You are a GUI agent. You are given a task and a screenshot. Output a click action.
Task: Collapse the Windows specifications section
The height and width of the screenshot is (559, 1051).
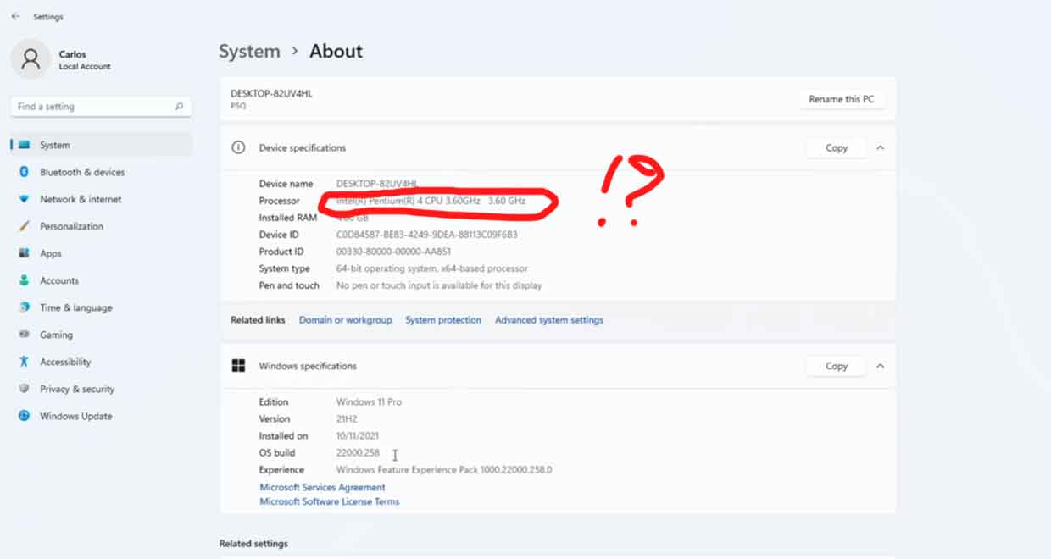(x=880, y=366)
